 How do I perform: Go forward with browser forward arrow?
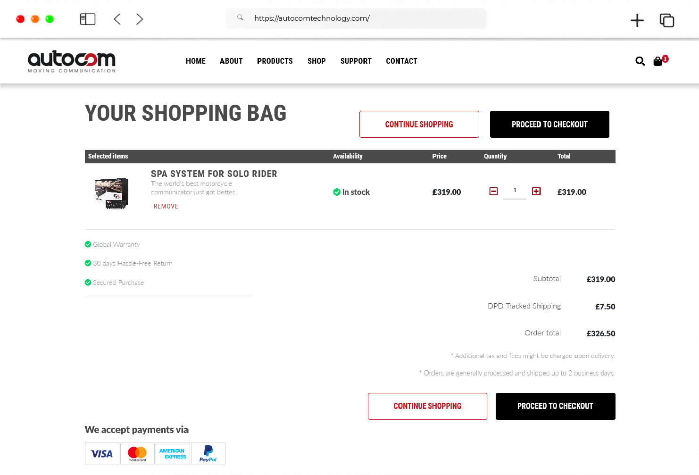coord(140,19)
